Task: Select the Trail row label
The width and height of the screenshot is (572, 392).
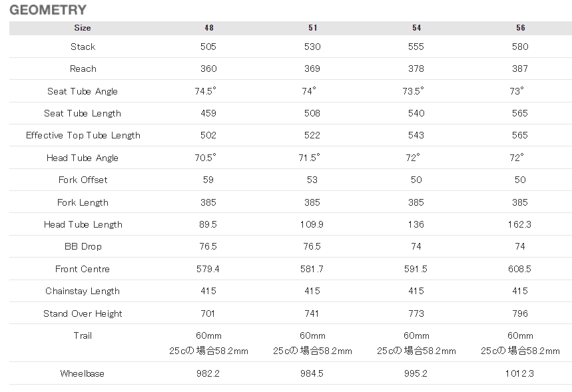Action: click(83, 335)
